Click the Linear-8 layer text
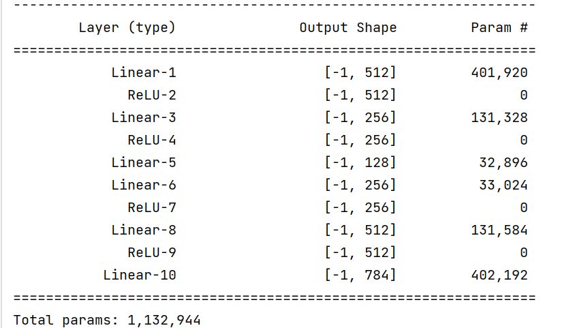Screen dimensions: 573x328 pos(143,230)
